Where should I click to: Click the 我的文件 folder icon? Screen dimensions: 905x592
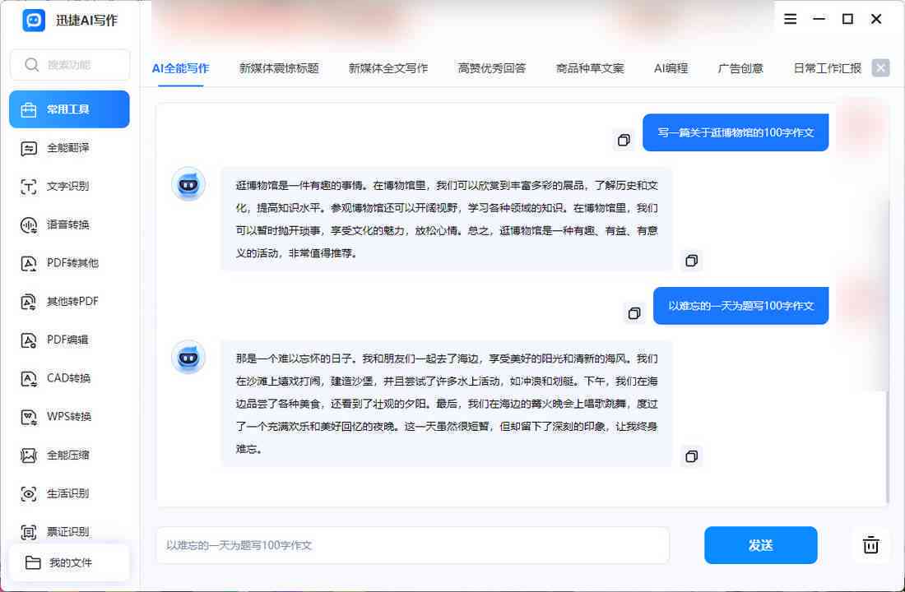(33, 562)
